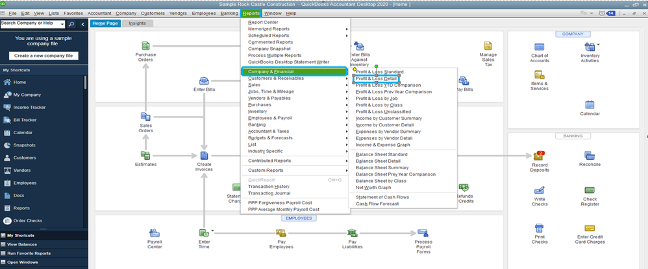This screenshot has width=648, height=269.
Task: Select Profit & Loss Detail report
Action: tap(376, 78)
